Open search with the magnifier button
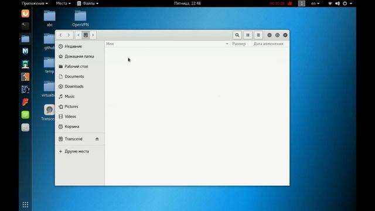Image resolution: width=375 pixels, height=211 pixels. coord(237,35)
